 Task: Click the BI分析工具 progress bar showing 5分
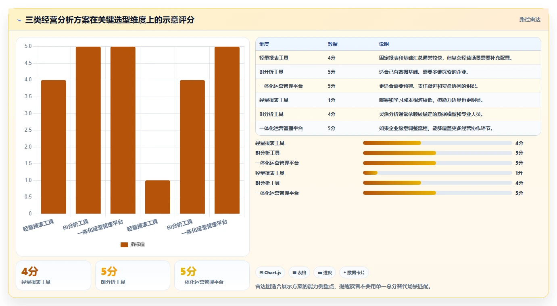[x=438, y=153]
